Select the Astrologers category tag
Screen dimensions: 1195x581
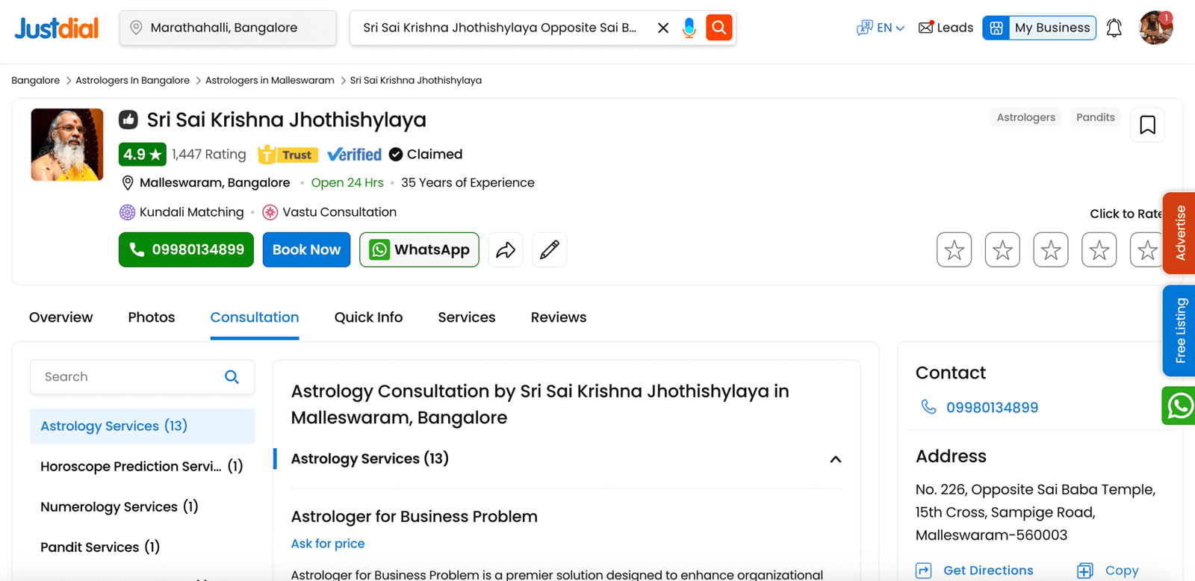[1025, 117]
